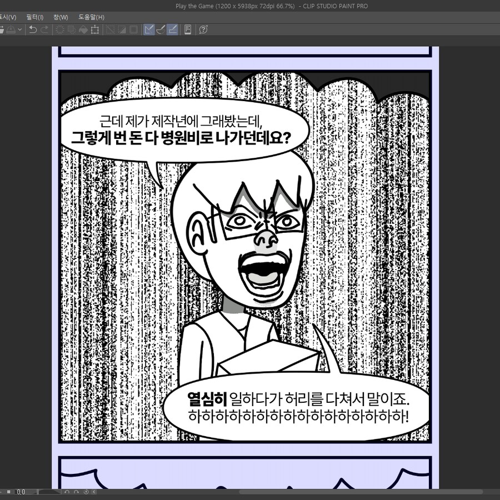
Task: Click the CLIP STUDIO tablet/smartphone connect icon
Action: coord(188,29)
